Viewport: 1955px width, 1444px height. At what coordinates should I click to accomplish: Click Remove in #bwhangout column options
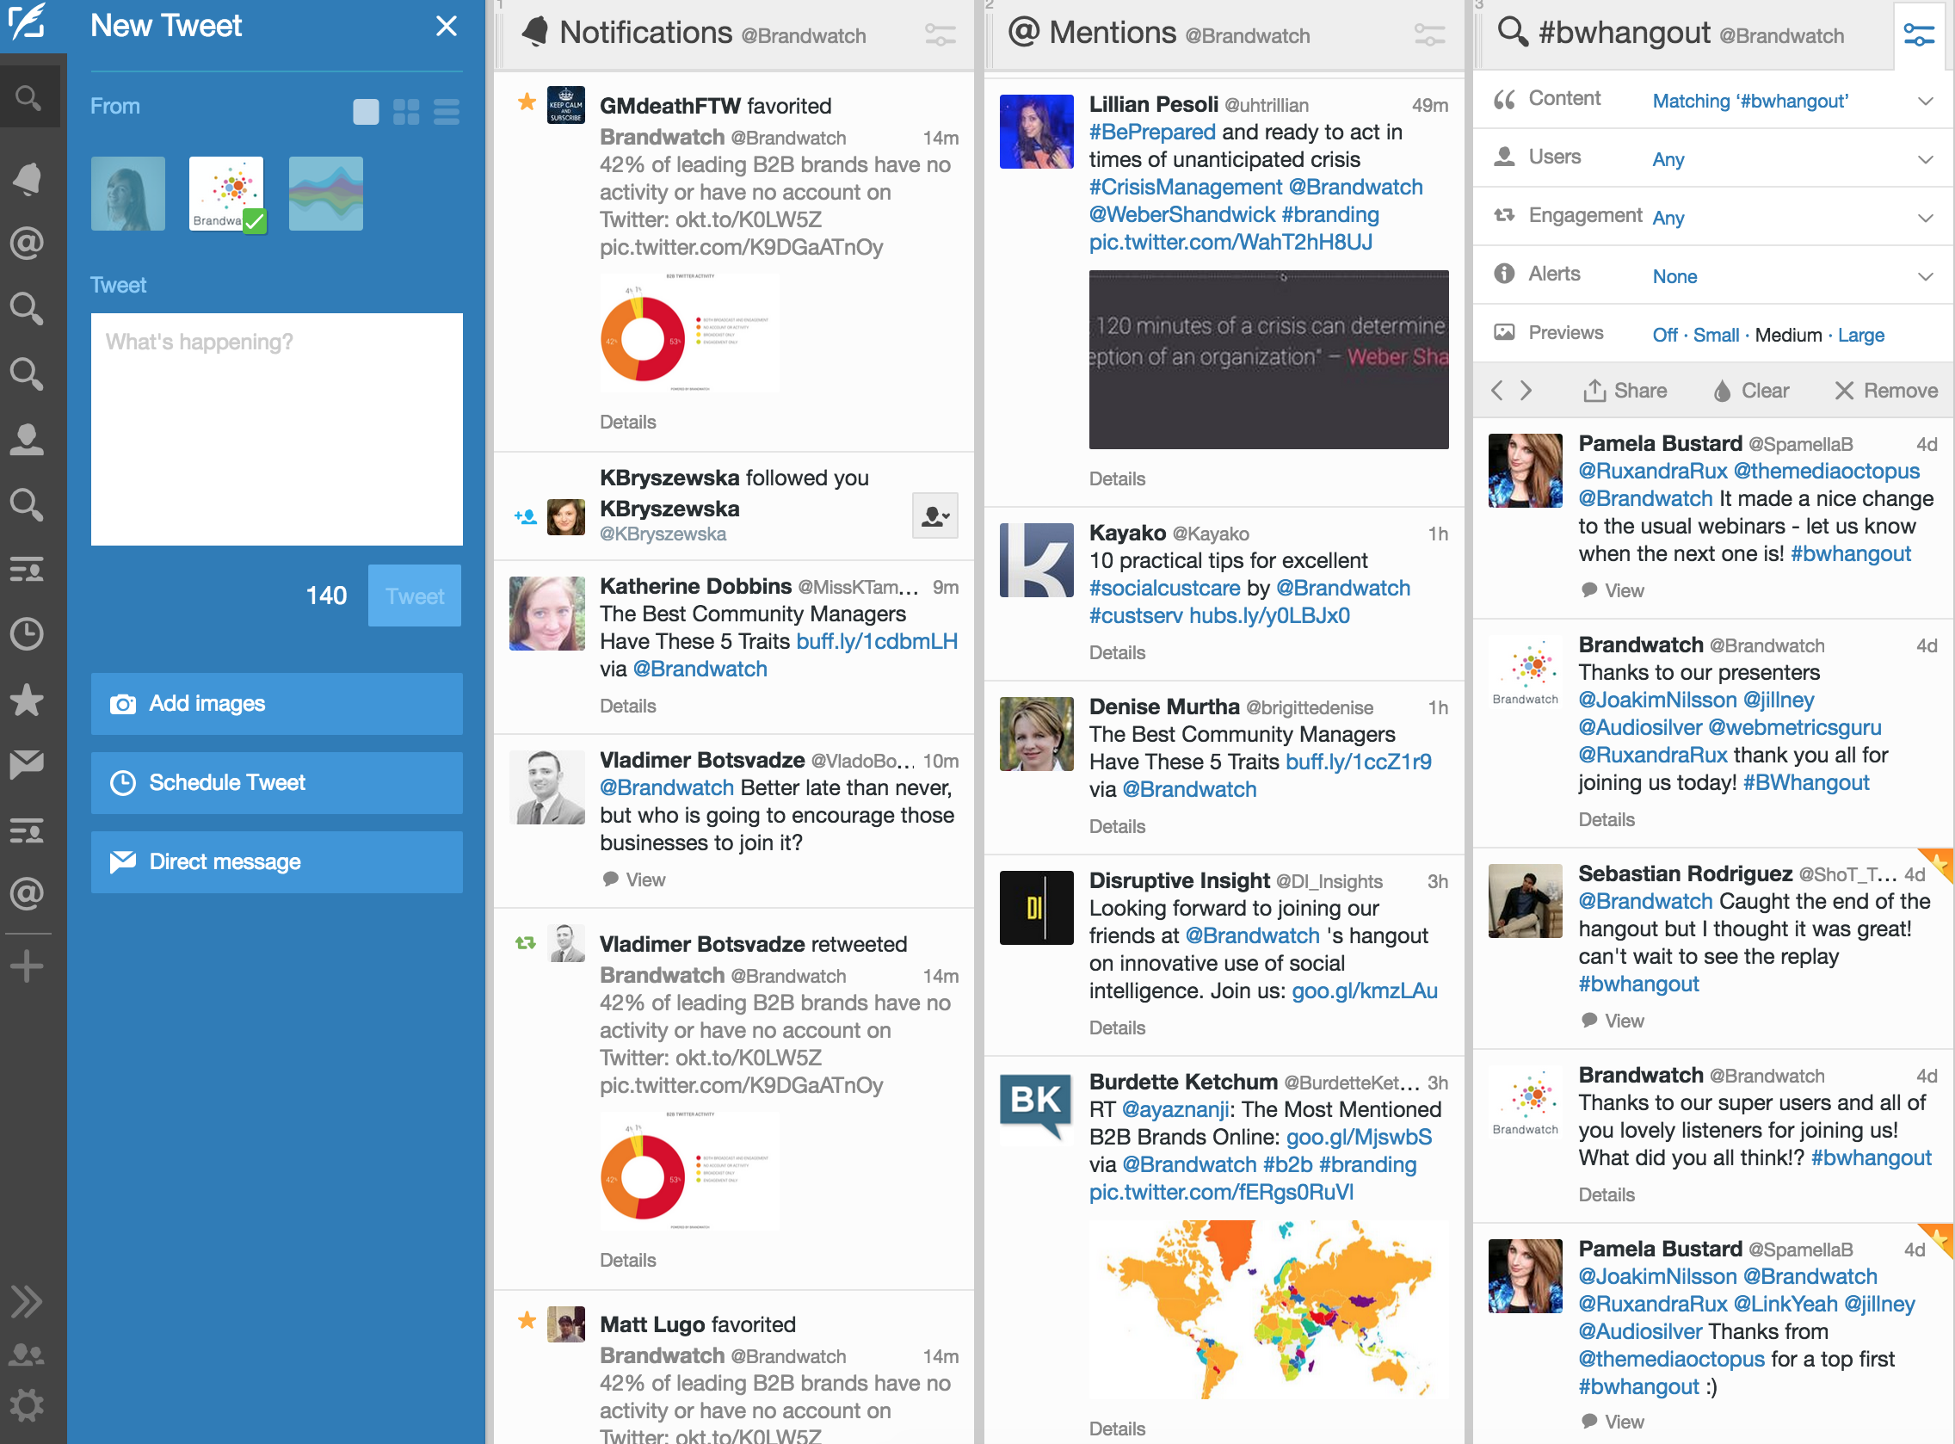click(x=1886, y=391)
